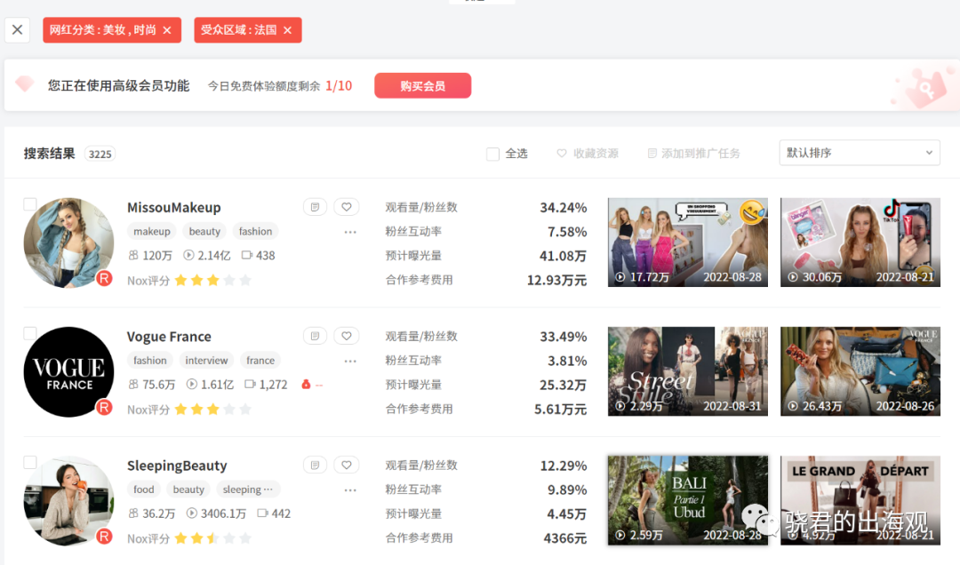Open SleepingBeauty profile avatar
This screenshot has height=565, width=960.
pyautogui.click(x=68, y=501)
